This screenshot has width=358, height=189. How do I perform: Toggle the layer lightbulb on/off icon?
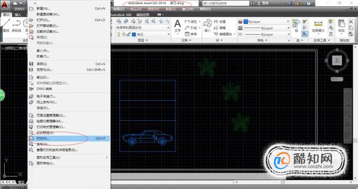pos(119,34)
